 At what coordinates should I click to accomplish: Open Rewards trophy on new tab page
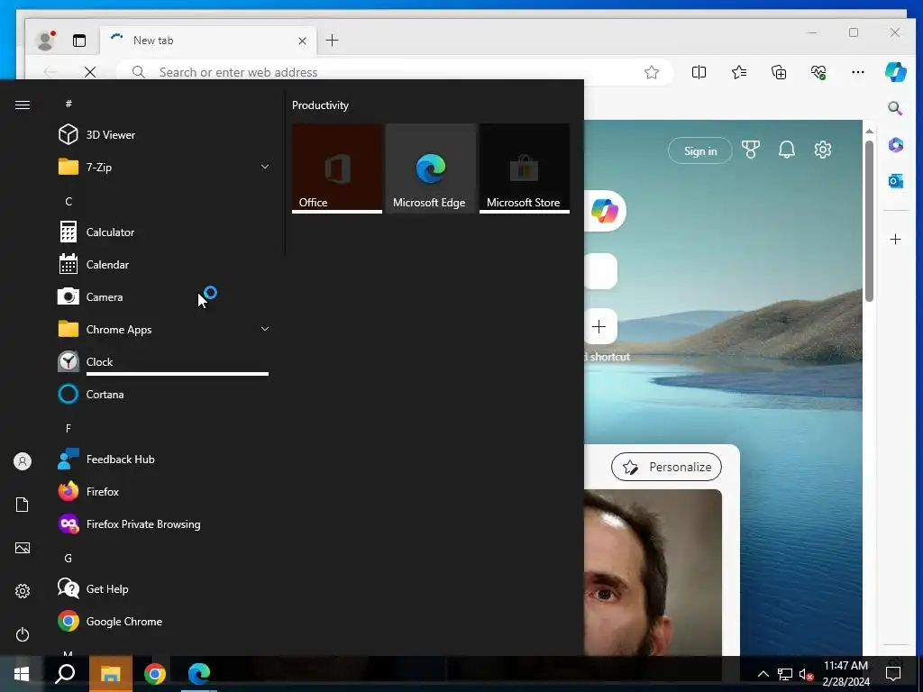(x=751, y=150)
